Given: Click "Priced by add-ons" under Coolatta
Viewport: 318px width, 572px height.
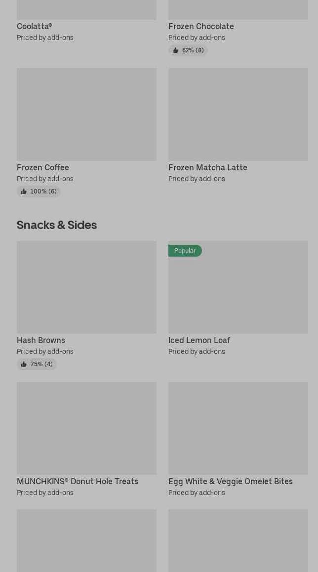Looking at the screenshot, I should tap(45, 38).
